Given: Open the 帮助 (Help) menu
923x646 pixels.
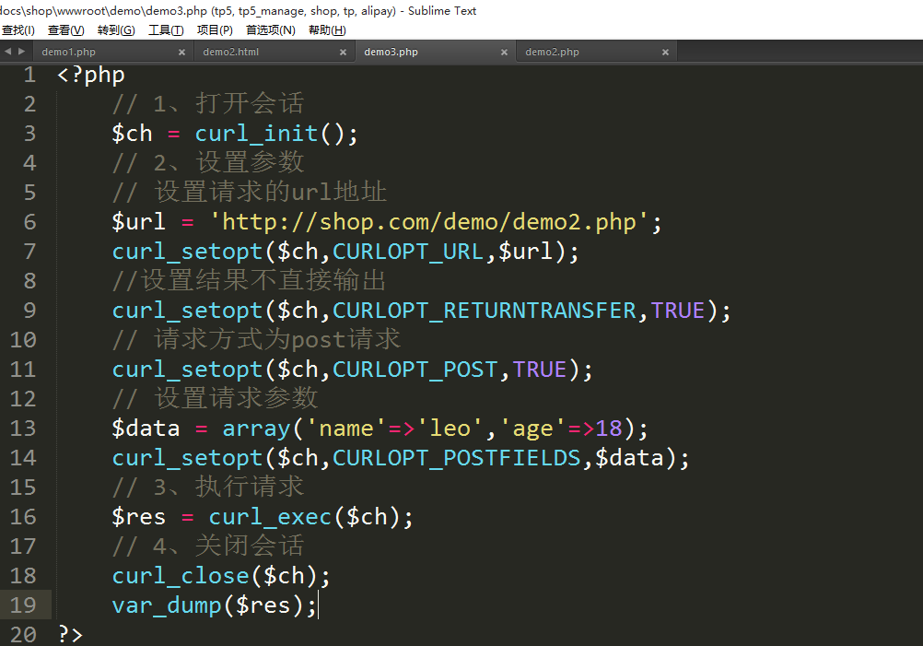Looking at the screenshot, I should 327,30.
